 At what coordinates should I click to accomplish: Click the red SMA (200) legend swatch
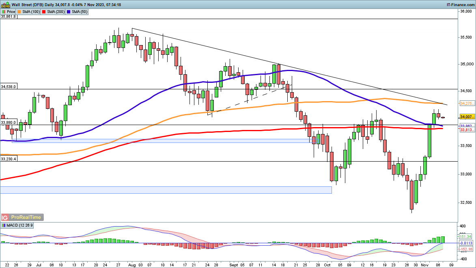(x=46, y=12)
